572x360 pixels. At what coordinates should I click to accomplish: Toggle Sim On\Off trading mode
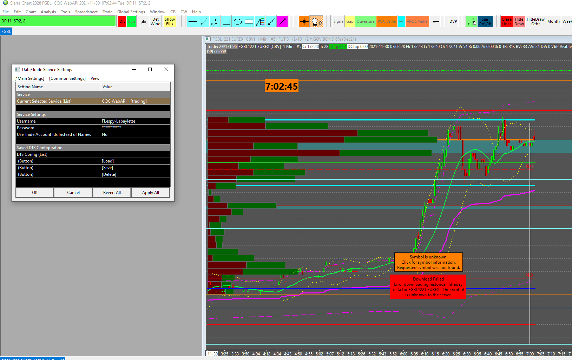(x=485, y=22)
